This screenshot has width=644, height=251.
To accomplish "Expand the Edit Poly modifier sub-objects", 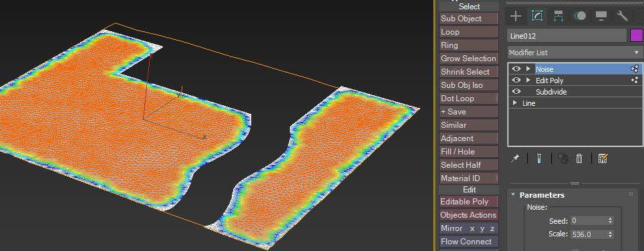I will [528, 81].
